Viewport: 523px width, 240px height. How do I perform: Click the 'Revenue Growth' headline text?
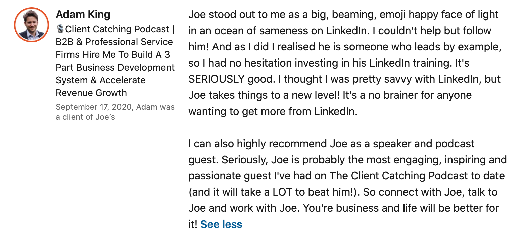click(x=91, y=93)
